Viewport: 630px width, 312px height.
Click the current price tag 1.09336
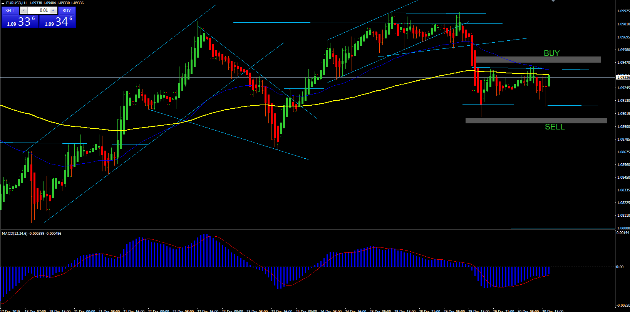pos(623,78)
